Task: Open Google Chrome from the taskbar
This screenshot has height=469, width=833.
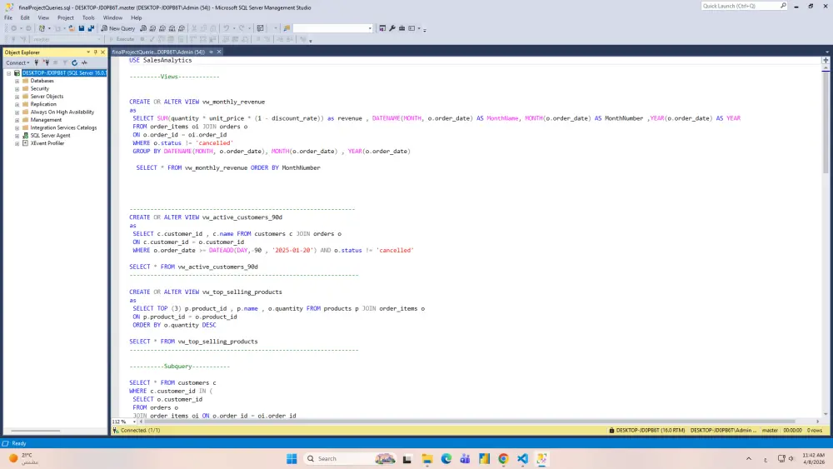Action: pyautogui.click(x=503, y=458)
